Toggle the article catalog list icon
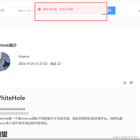This screenshot has height=140, width=140. 125,83
